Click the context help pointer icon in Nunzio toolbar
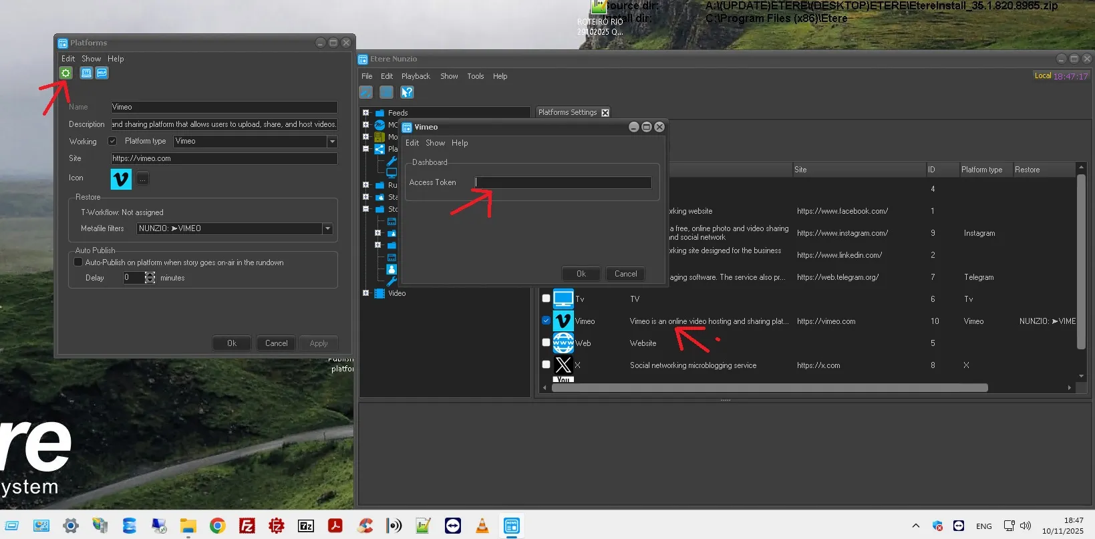 [x=407, y=92]
